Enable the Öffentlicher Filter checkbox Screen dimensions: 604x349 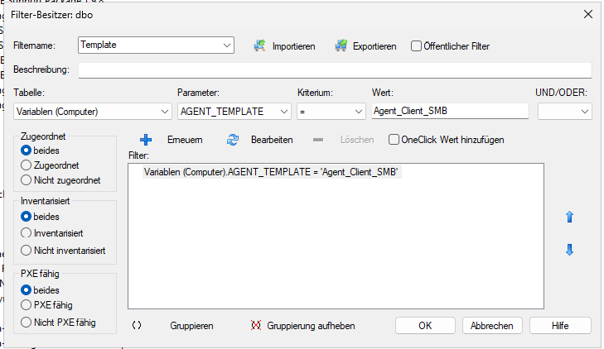(417, 46)
